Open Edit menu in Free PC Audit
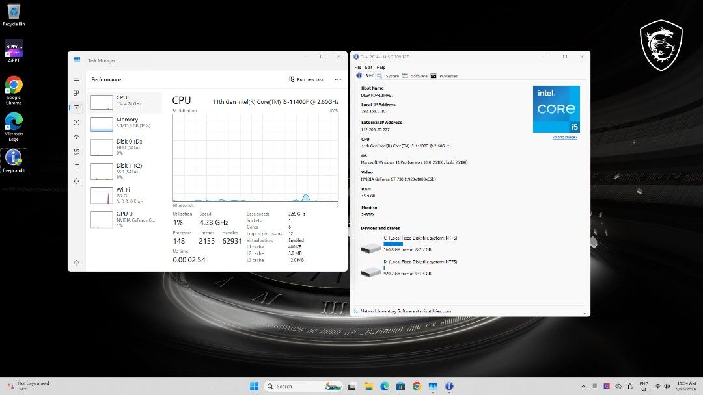 (x=368, y=67)
